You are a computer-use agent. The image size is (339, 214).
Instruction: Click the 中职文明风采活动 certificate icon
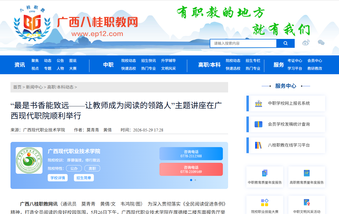[x=307, y=203]
